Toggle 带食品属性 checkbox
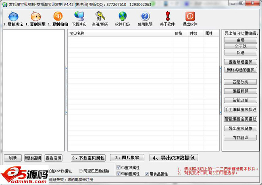Screen dimensions: 262x185 tap(147, 174)
